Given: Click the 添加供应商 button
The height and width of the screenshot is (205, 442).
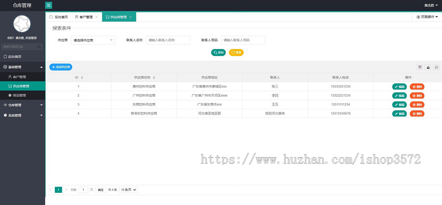Looking at the screenshot, I should click(x=61, y=67).
